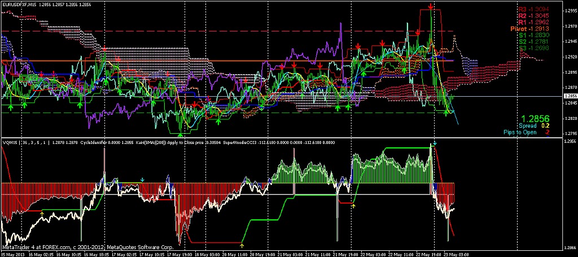Click 20 May 11:00 on the time axis
The width and height of the screenshot is (578, 257).
coord(235,254)
